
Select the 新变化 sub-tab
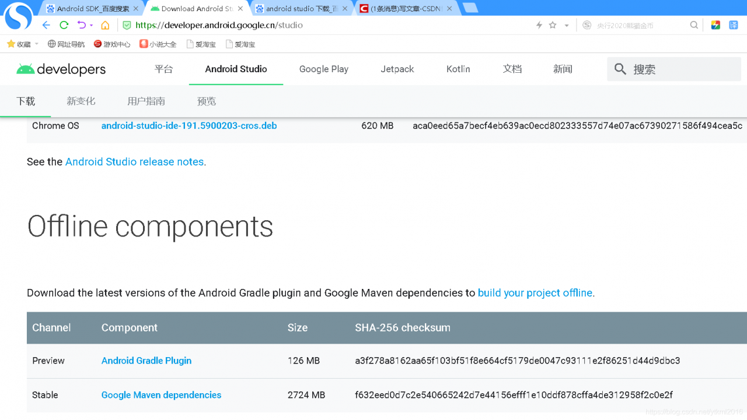click(81, 101)
